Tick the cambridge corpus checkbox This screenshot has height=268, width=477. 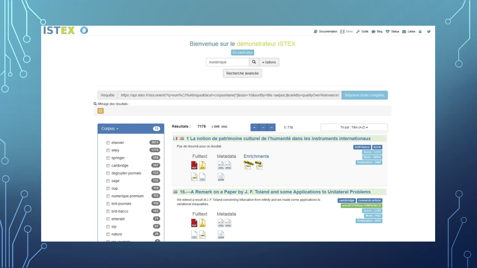coord(108,165)
